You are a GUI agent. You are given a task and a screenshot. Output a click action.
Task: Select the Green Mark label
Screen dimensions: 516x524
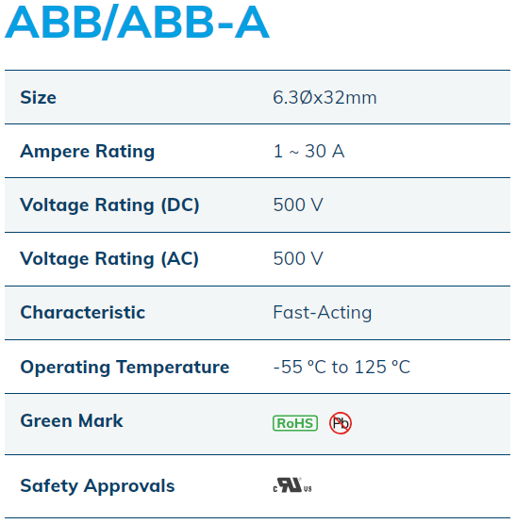pos(72,420)
